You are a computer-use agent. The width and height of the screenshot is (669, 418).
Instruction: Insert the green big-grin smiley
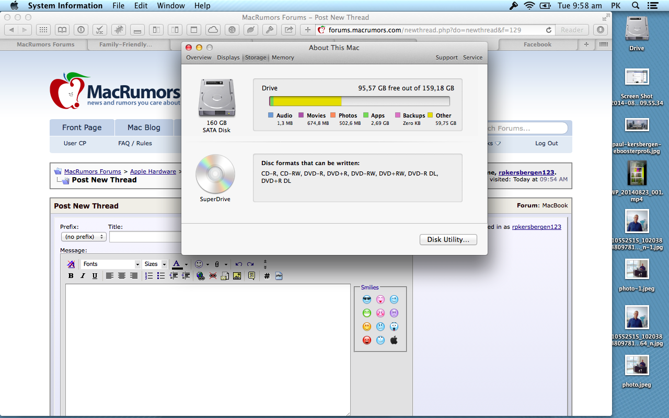(x=367, y=313)
